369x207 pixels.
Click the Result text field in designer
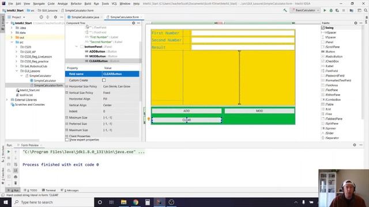click(243, 47)
